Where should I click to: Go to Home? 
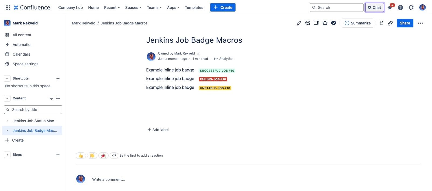pyautogui.click(x=93, y=8)
